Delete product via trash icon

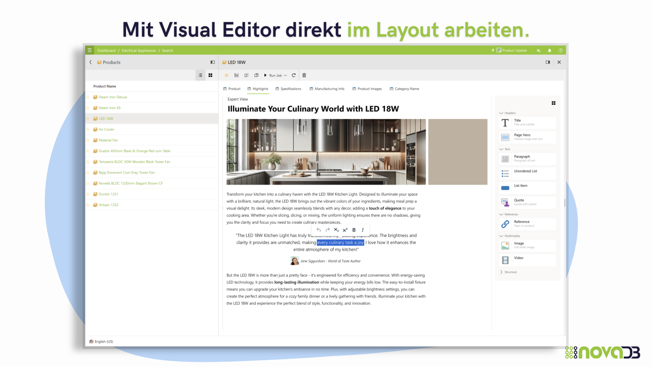coord(304,75)
